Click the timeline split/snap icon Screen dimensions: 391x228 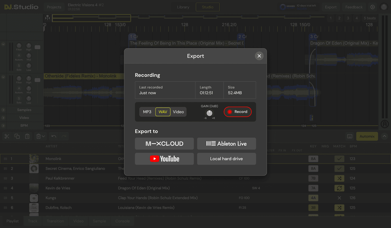pyautogui.click(x=48, y=18)
